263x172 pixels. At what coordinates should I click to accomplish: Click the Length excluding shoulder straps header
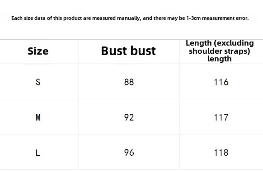220,51
